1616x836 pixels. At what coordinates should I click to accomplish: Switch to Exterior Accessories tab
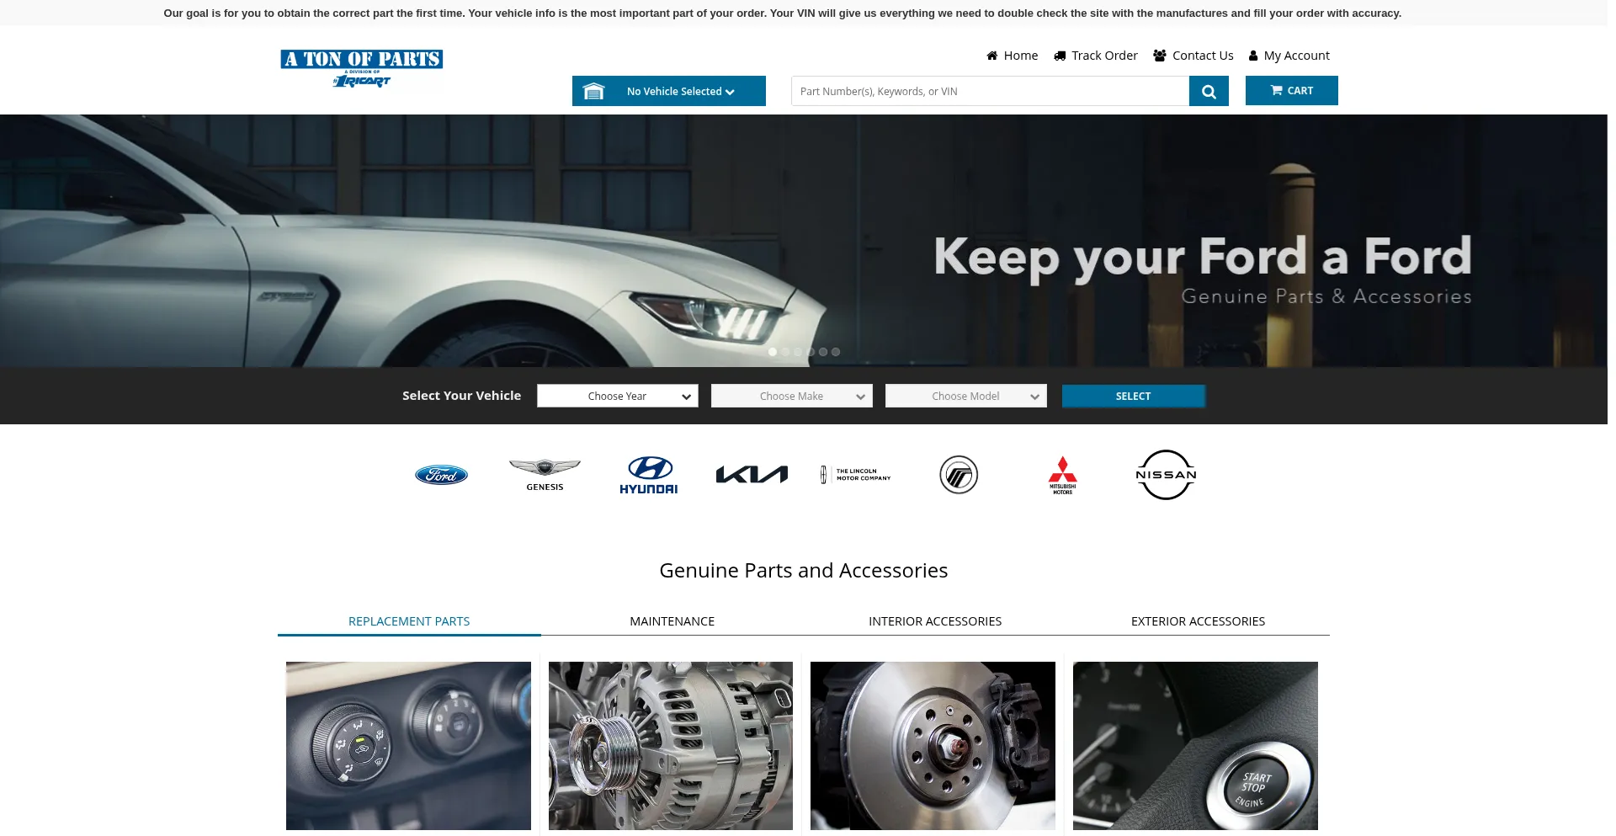[1198, 621]
